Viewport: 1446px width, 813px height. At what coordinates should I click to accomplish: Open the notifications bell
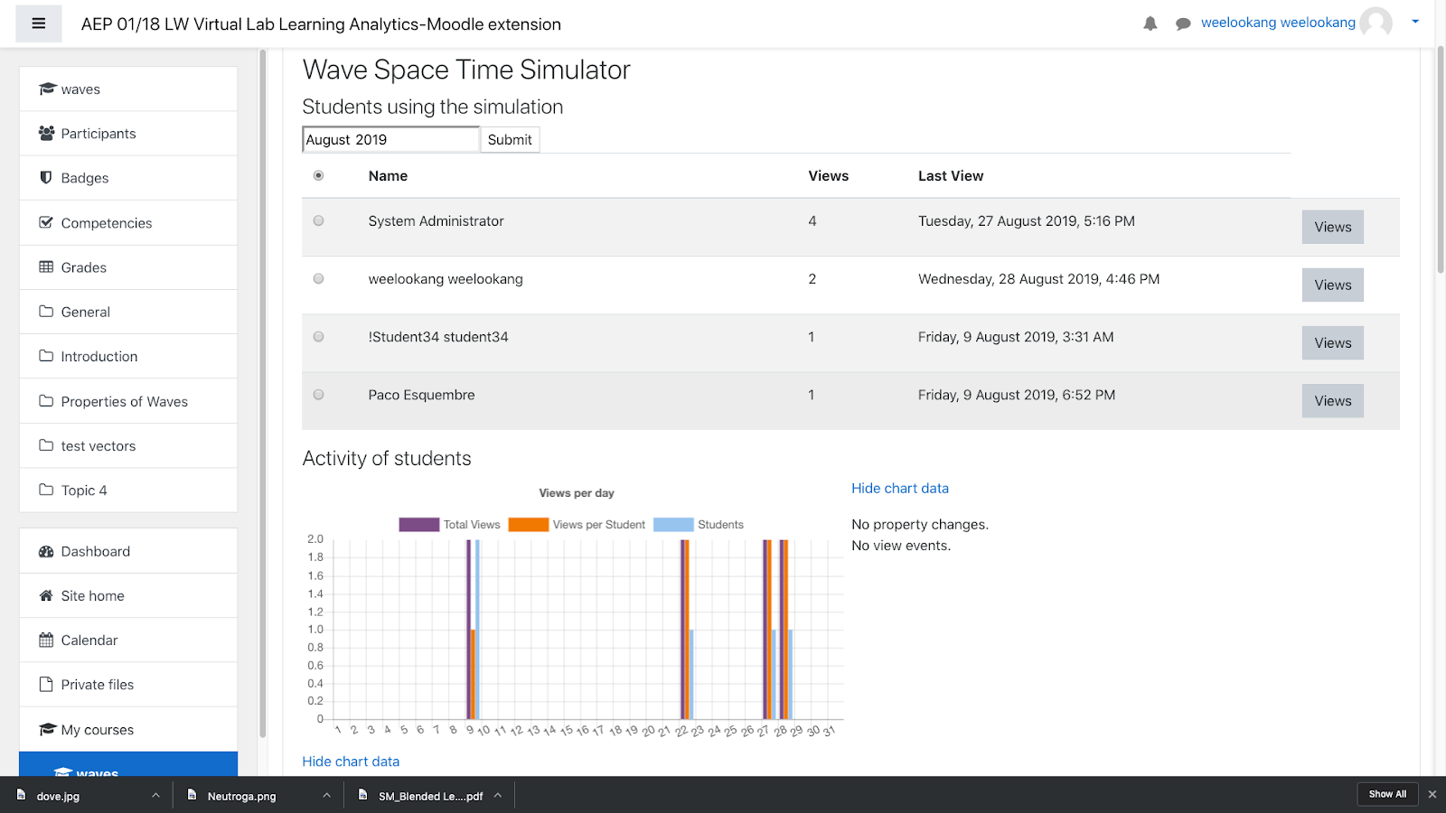[x=1150, y=23]
